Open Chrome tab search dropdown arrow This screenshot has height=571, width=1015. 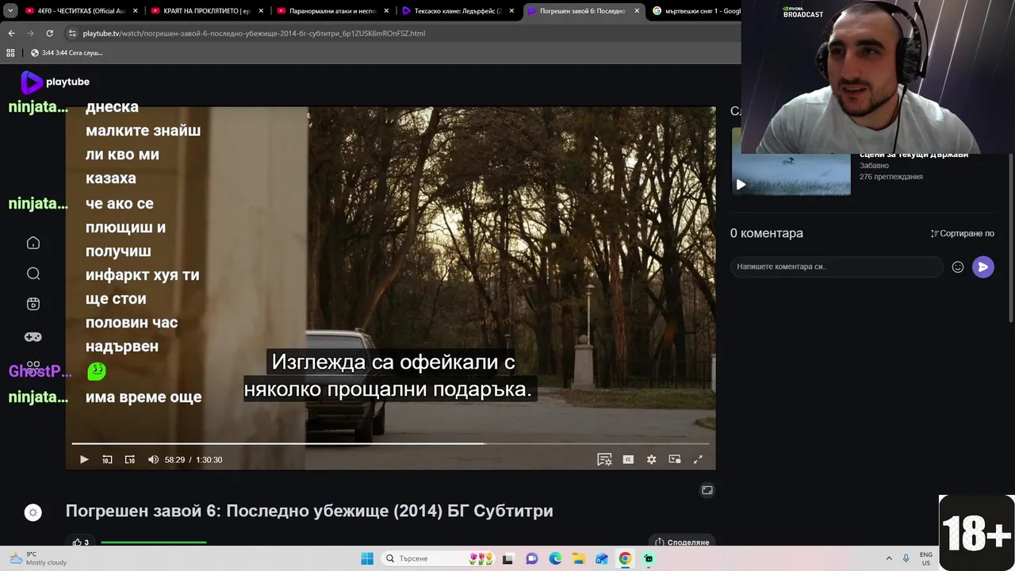10,11
